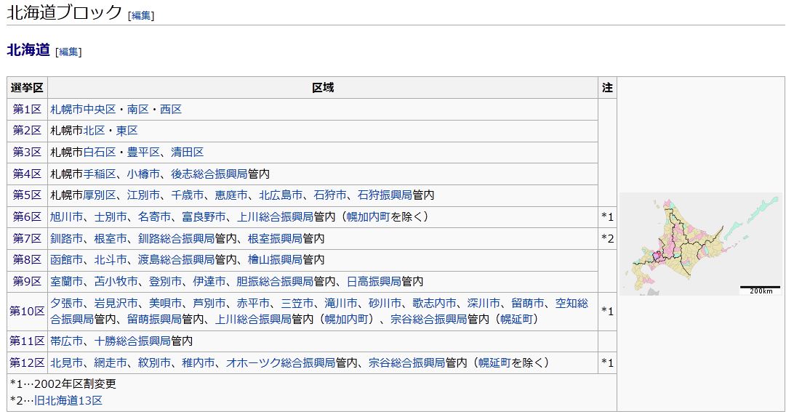This screenshot has width=786, height=414.
Task: Open 第9区 district link
Action: (x=27, y=281)
